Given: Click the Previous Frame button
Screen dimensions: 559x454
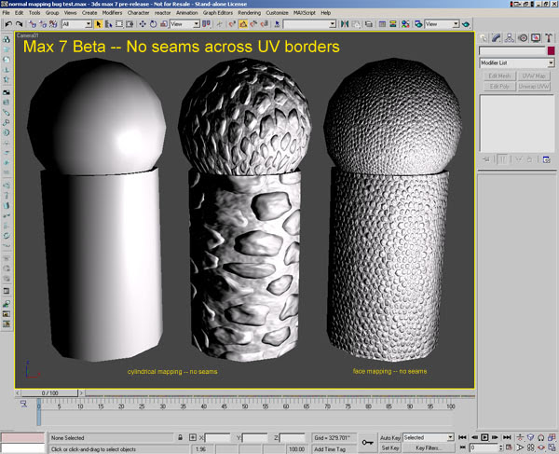Looking at the screenshot, I should point(474,437).
